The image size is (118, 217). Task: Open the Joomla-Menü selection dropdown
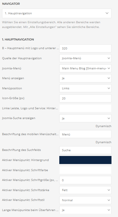pos(85,68)
